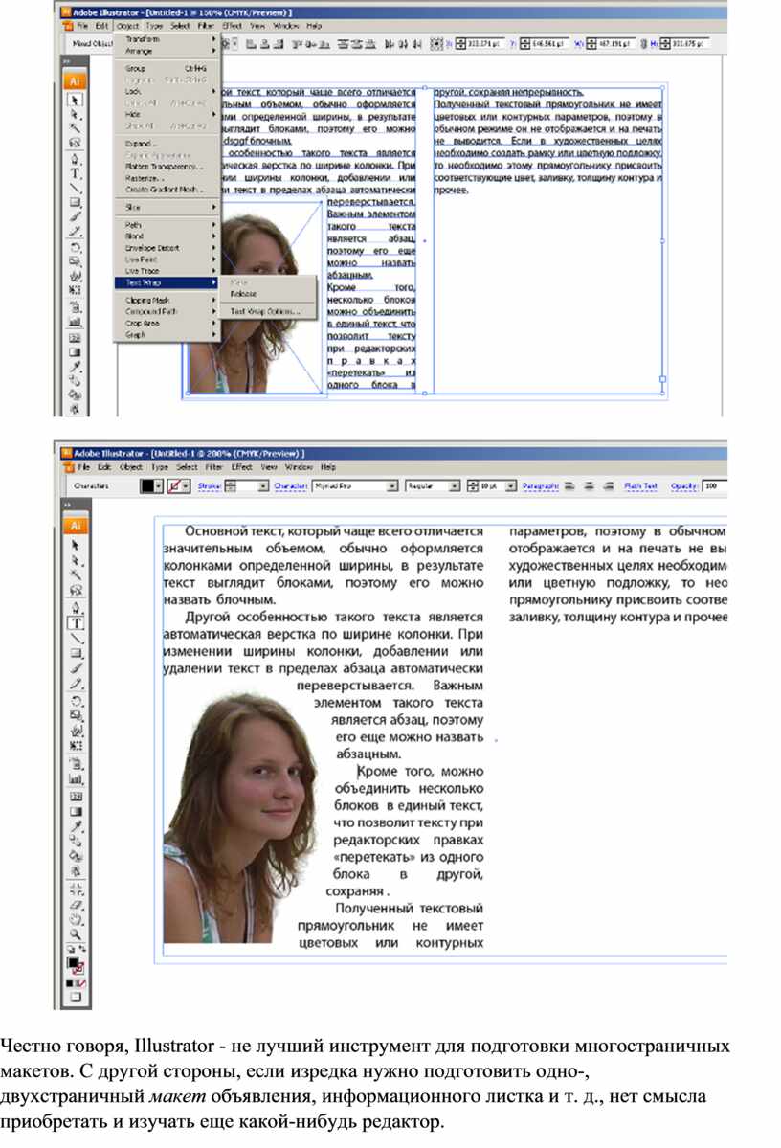Open the File menu in the 200% window

pos(83,467)
